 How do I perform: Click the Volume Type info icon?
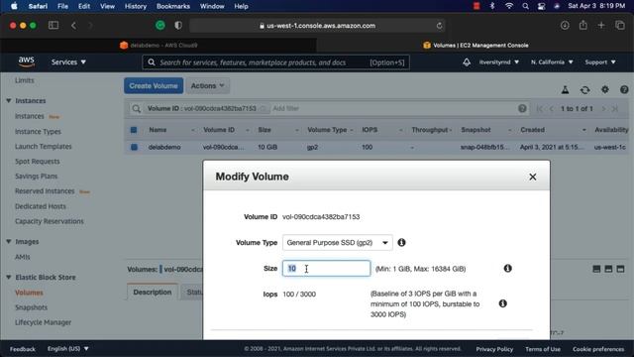pos(401,242)
